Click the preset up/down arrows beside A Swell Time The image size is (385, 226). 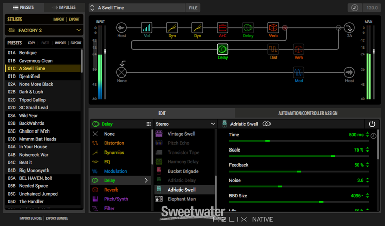point(92,8)
